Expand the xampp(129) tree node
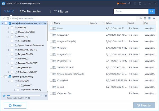 point(9,36)
